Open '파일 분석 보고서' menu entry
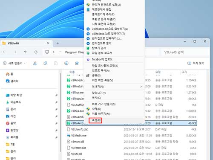Viewport: 213px width, 160px height. [102, 53]
